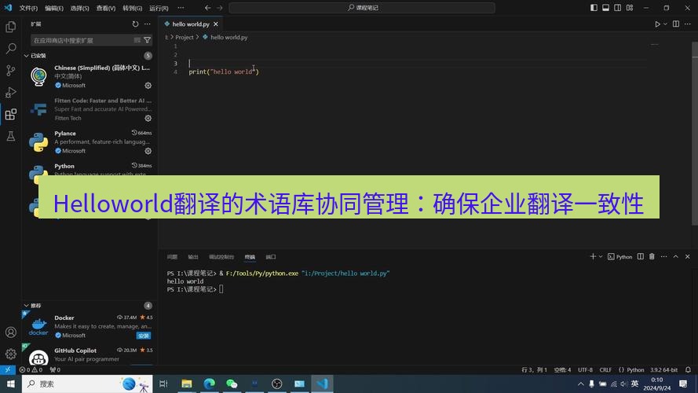Split the editor to the right
The width and height of the screenshot is (698, 393).
pos(676,24)
